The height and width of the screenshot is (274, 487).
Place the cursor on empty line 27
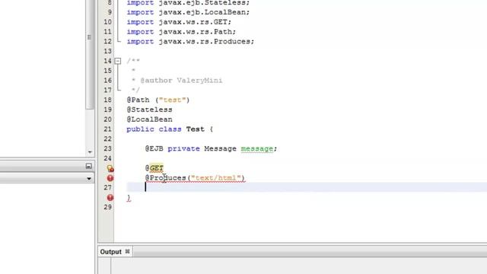pos(307,187)
